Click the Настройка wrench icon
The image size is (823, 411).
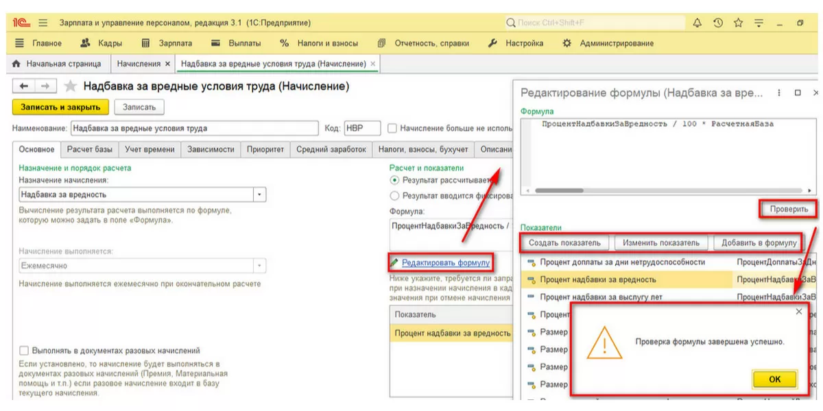(x=492, y=43)
